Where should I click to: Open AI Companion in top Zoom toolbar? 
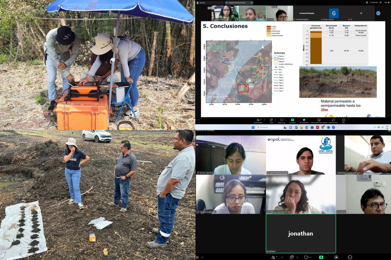(304, 121)
